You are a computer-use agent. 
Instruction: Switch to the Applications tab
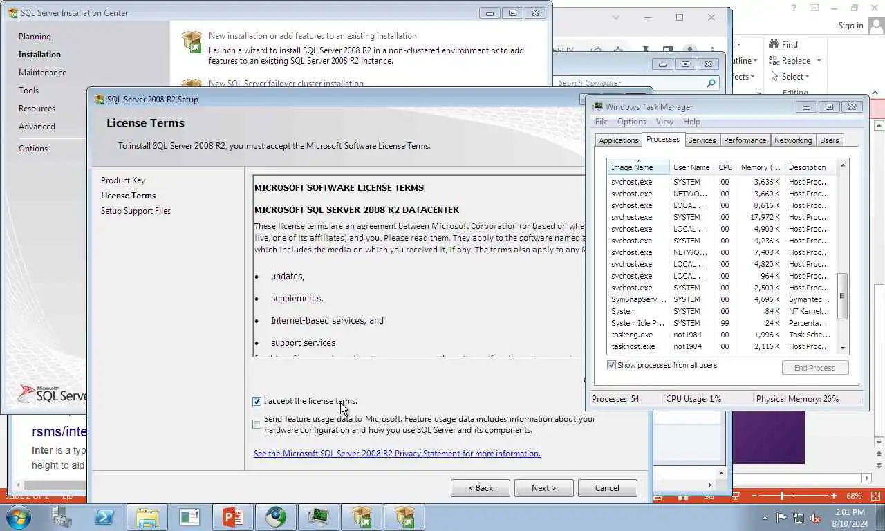click(618, 140)
